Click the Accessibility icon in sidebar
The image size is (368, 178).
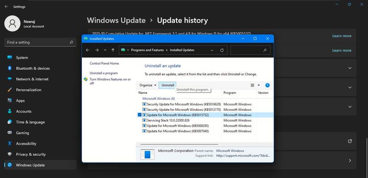tap(10, 143)
